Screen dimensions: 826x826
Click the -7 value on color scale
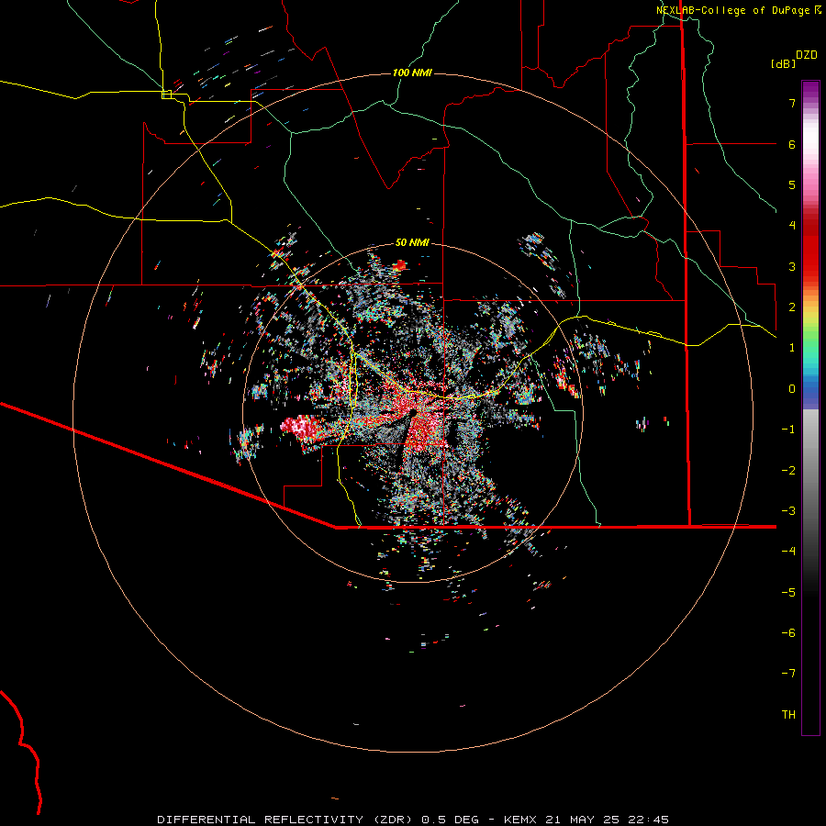pos(788,674)
